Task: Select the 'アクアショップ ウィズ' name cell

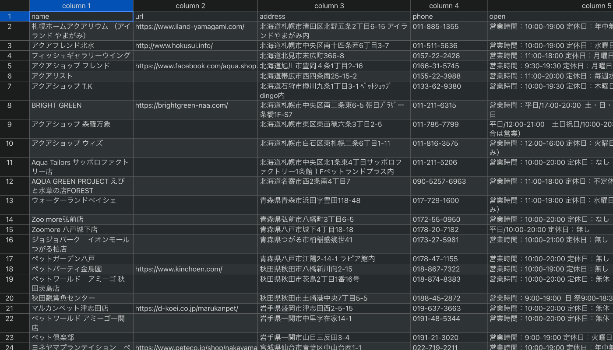Action: [81, 148]
